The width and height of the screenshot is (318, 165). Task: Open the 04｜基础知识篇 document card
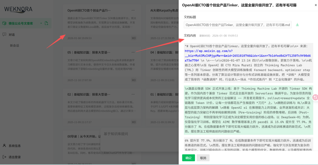click(x=162, y=66)
